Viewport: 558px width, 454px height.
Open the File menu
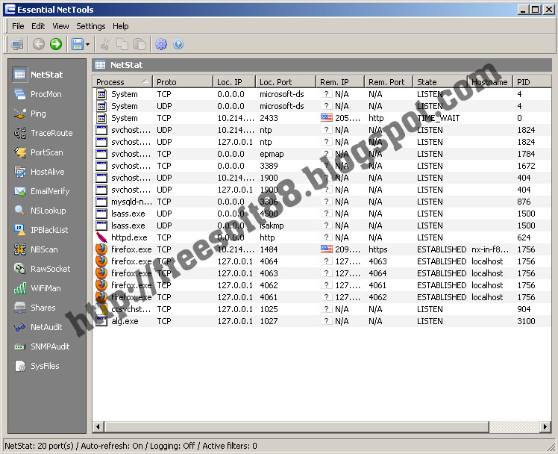(x=18, y=26)
